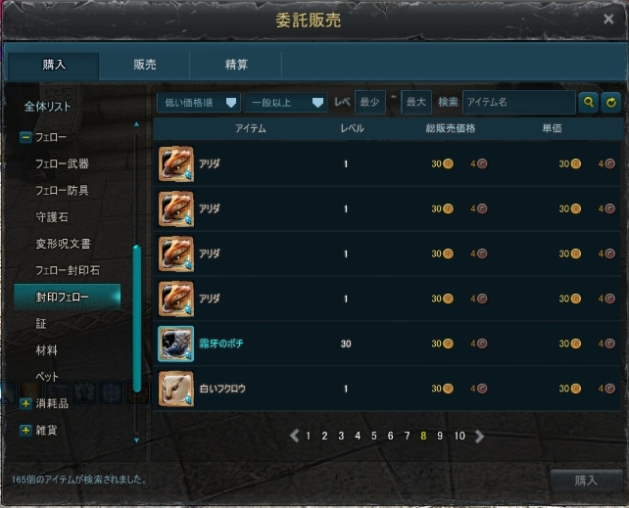Open the 低い価格順 sort dropdown
Viewport: 629px width, 508px height.
pyautogui.click(x=199, y=103)
